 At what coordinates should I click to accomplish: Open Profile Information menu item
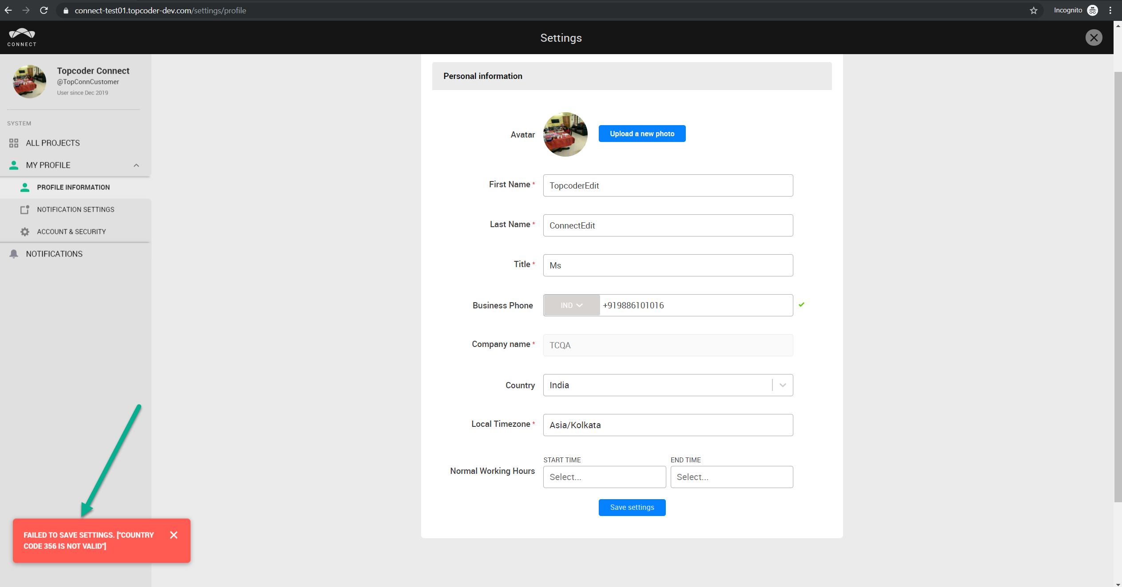[73, 187]
